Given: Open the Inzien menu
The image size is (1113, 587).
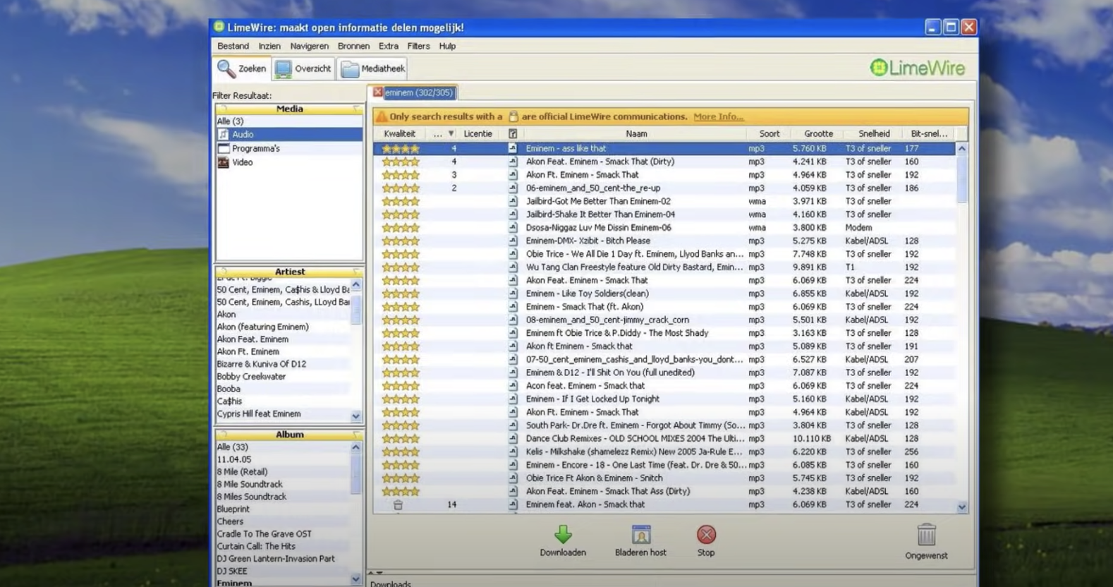Looking at the screenshot, I should 269,46.
